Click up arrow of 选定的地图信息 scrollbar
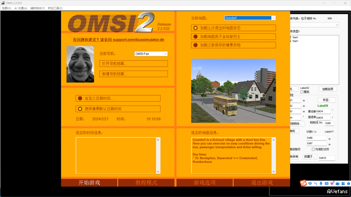This screenshot has width=351, height=197. [273, 140]
